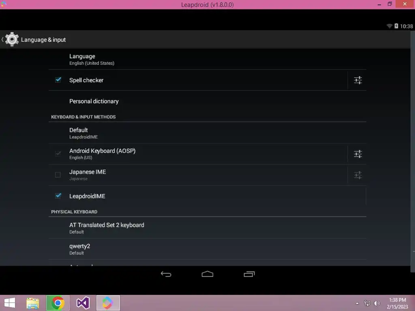The height and width of the screenshot is (311, 415).
Task: Click the Wi-Fi status icon
Action: (389, 26)
